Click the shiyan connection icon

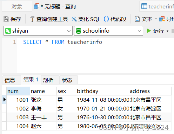pyautogui.click(x=8, y=31)
